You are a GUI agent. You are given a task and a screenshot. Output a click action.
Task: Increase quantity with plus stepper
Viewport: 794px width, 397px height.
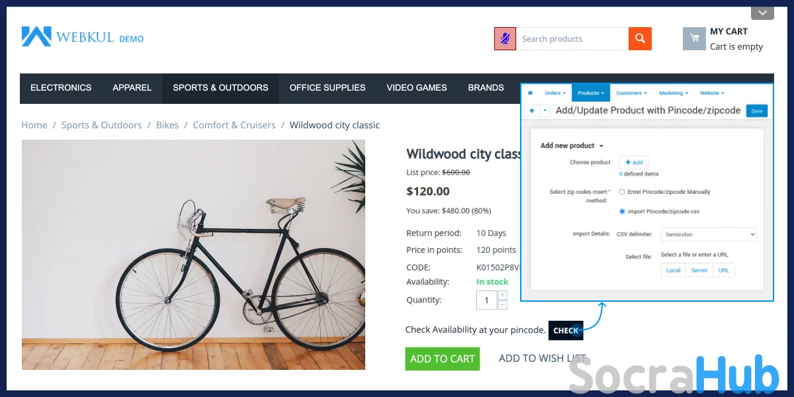[x=502, y=295]
